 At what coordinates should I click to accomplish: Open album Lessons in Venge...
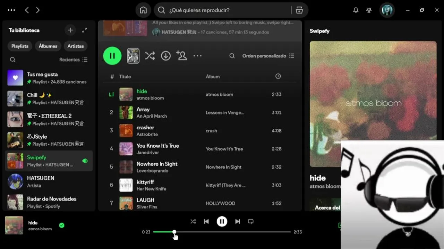point(225,112)
